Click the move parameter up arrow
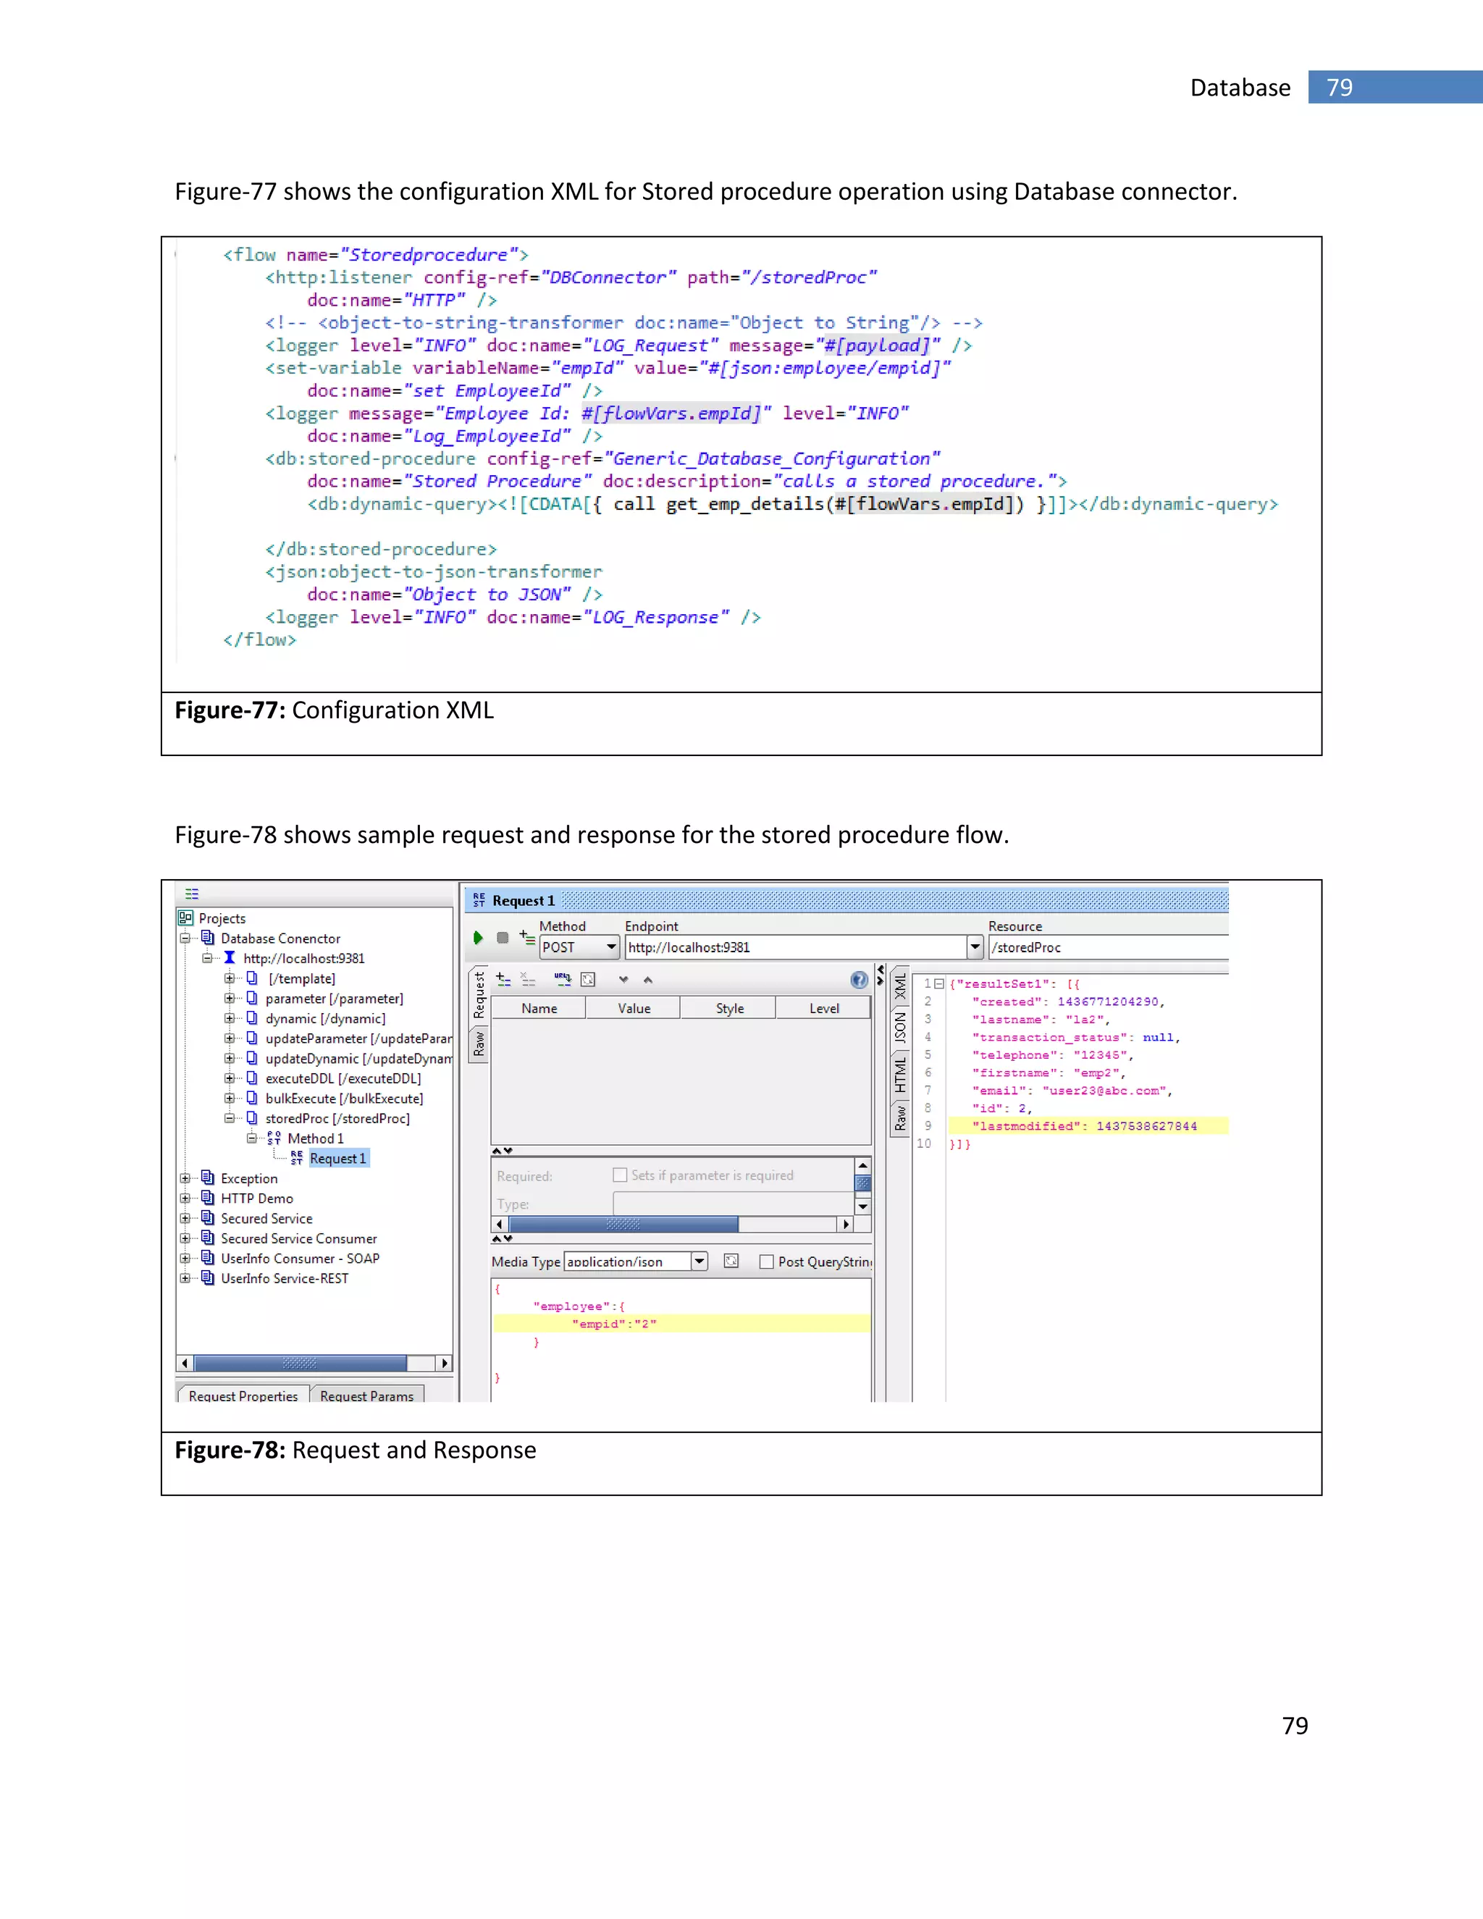This screenshot has width=1483, height=1919. coord(647,979)
